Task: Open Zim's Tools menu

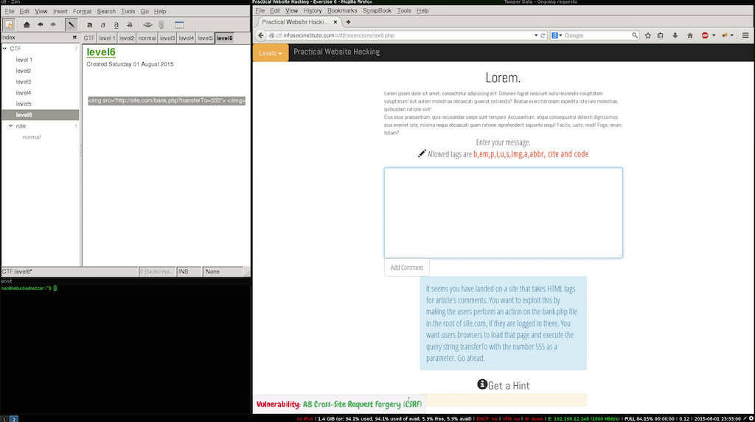Action: coord(128,11)
